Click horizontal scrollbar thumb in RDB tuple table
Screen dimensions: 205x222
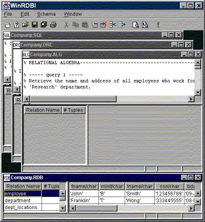(97, 208)
